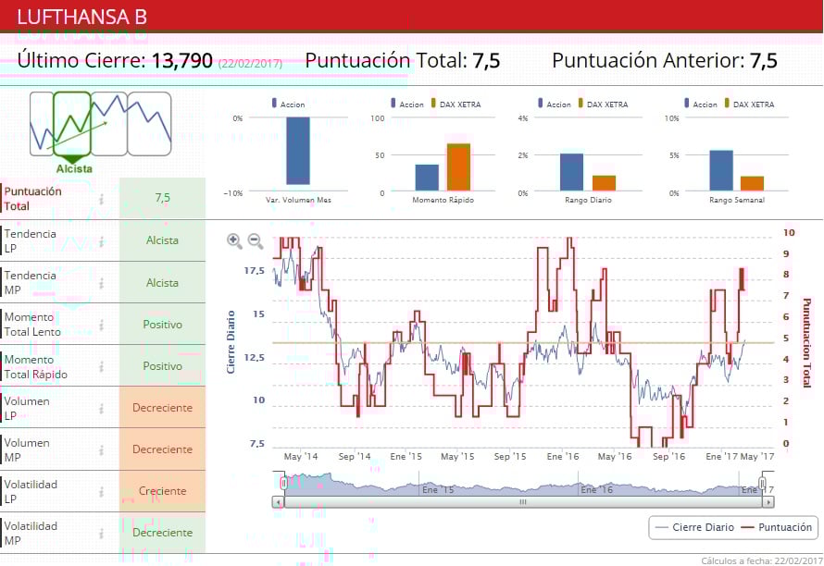Open info icon beside Volatilidad LP row

[102, 491]
